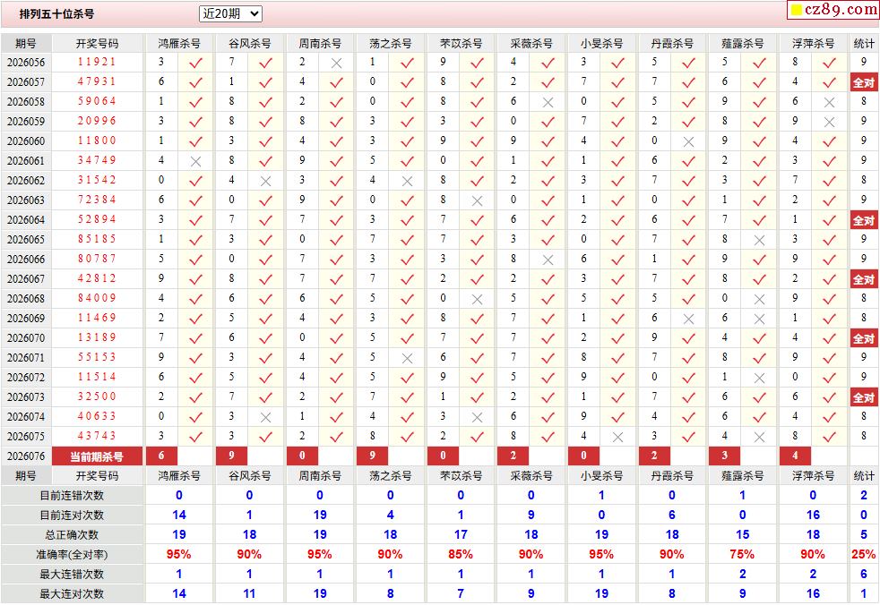880x605 pixels.
Task: Click the 排列五十位杀号 page title
Action: click(x=56, y=14)
